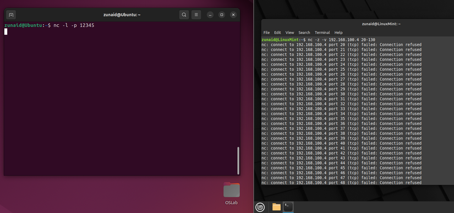The width and height of the screenshot is (454, 213).
Task: Click the port 35 connection refused line
Action: pyautogui.click(x=341, y=118)
